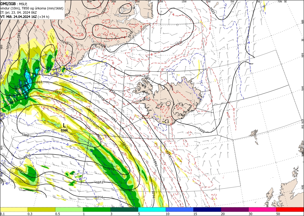Viewport: 304px width, 216px height.
Task: Click the '20W' longitude label at the top
Action: click(x=161, y=2)
